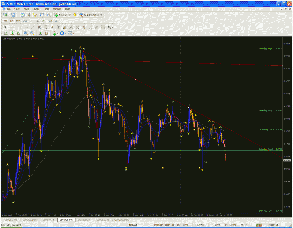Click the '1890/8 kb' traffic status entry
This screenshot has height=228, width=293.
(273, 225)
